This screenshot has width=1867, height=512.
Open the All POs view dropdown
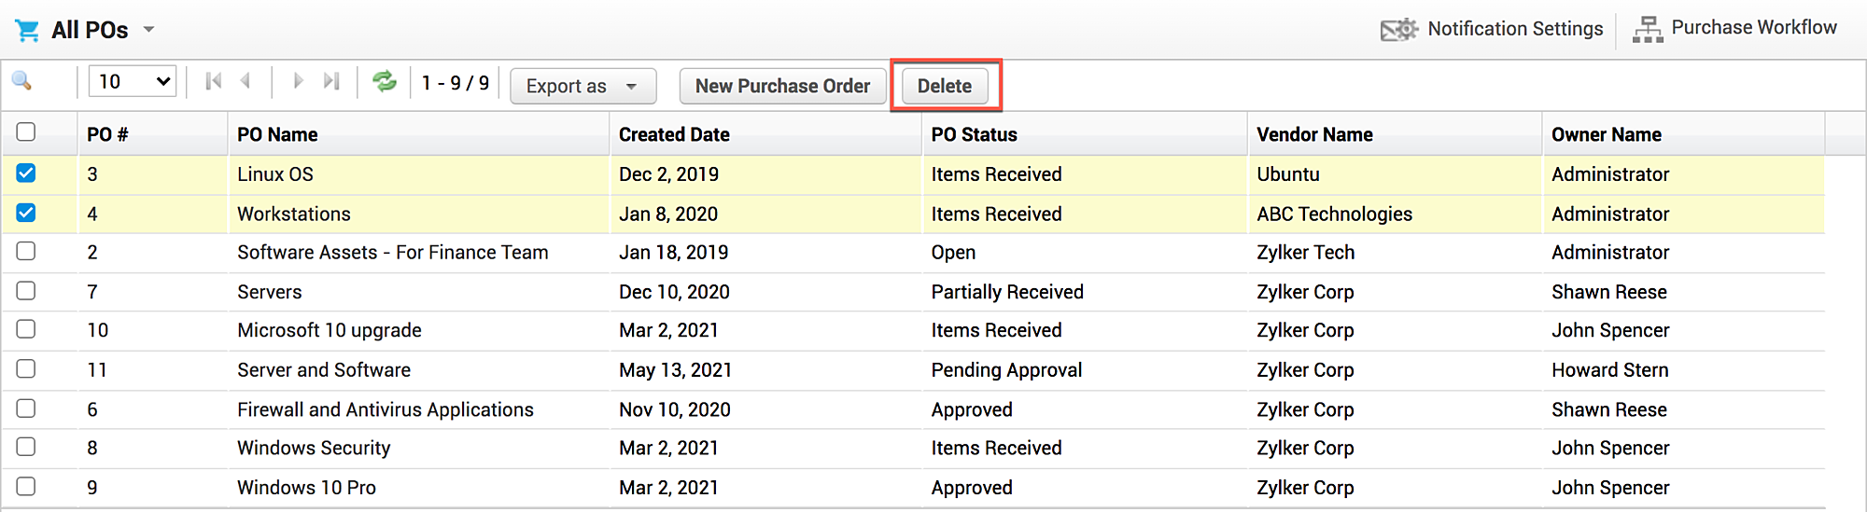click(x=148, y=30)
